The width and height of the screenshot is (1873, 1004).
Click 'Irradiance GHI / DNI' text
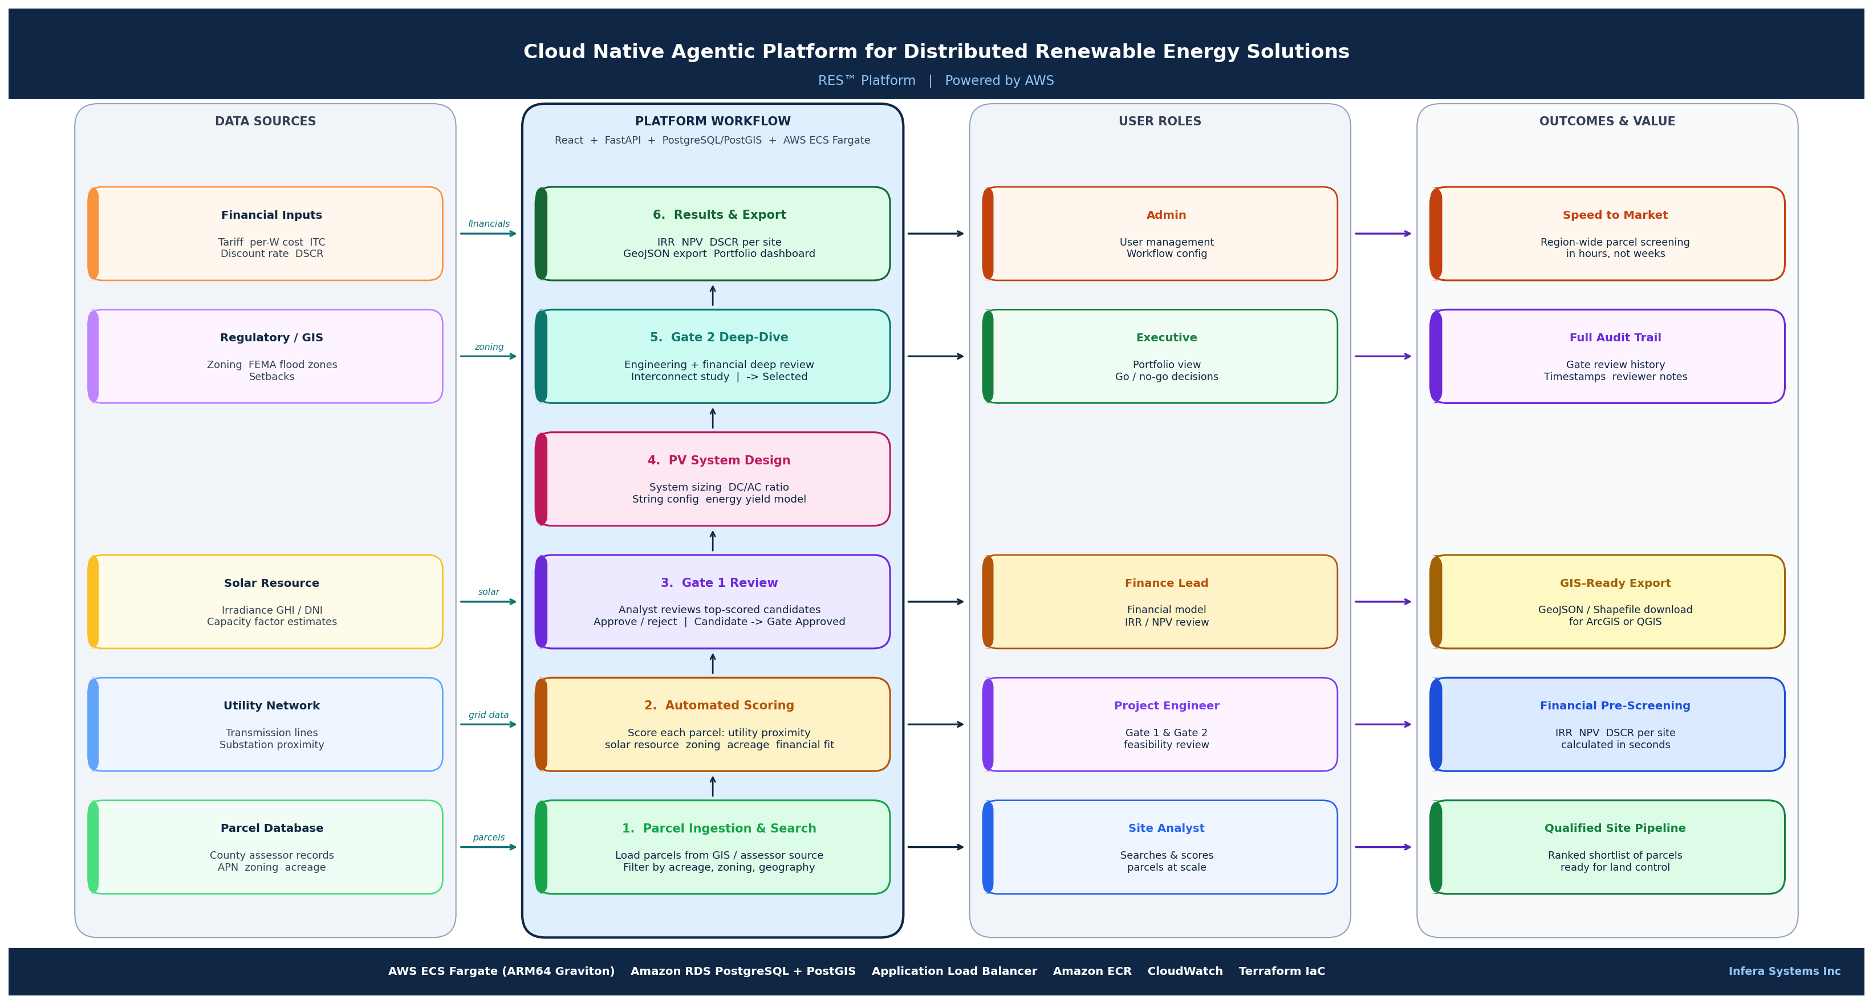coord(272,610)
